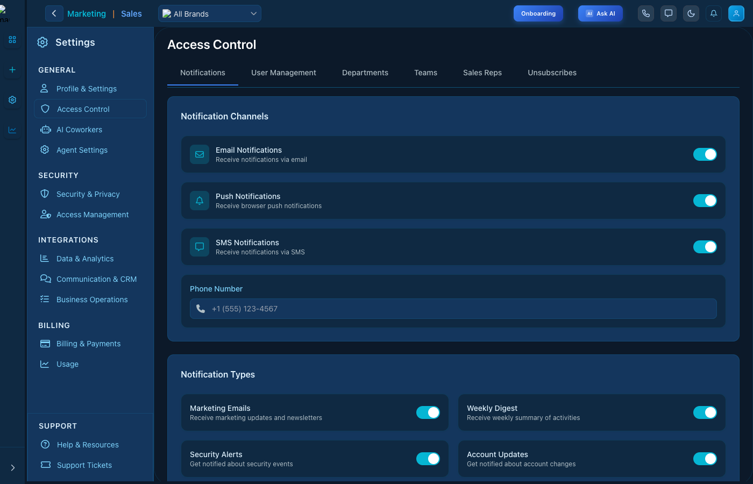
Task: Click the plus icon in left rail
Action: pos(12,70)
